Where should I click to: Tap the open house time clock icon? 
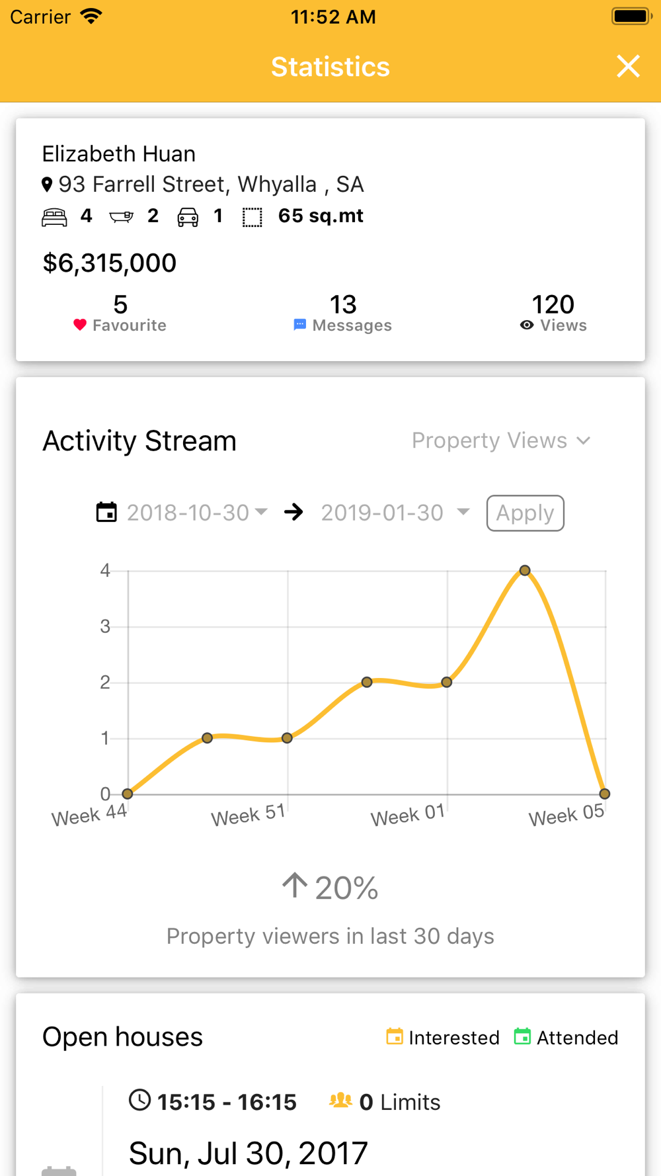click(139, 1100)
